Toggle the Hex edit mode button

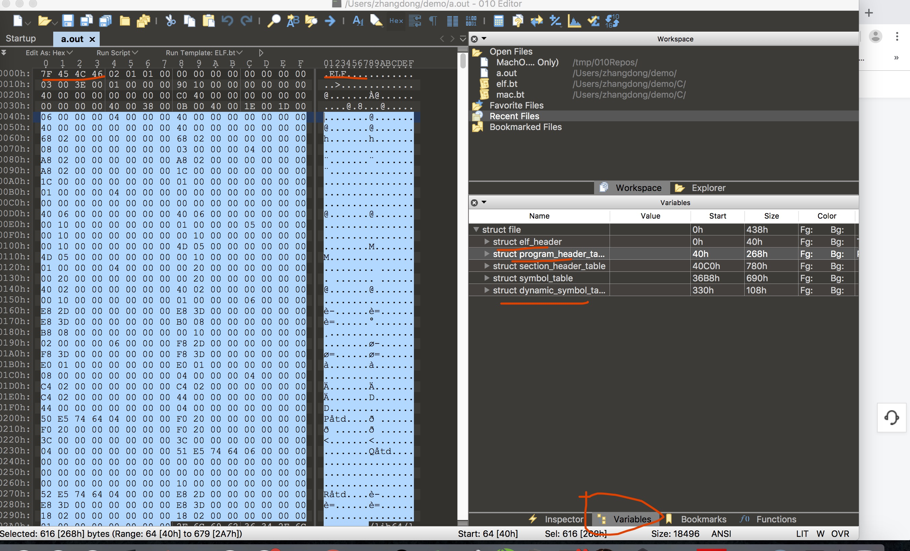coord(396,21)
